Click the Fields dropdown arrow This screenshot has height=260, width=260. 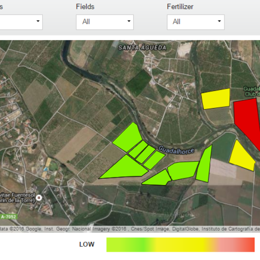[129, 21]
